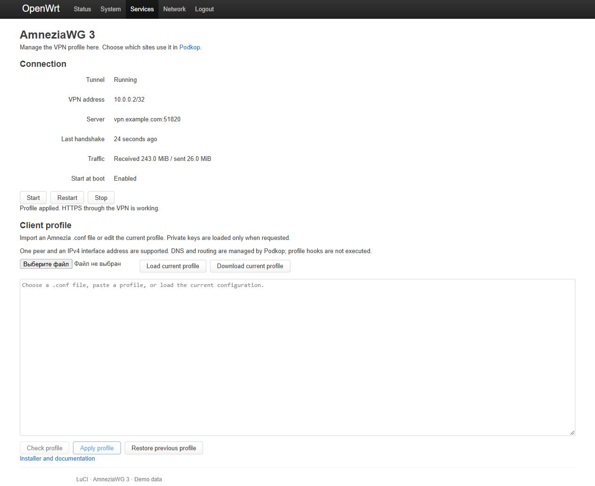Focus the profile configuration text area
This screenshot has height=486, width=595.
(x=297, y=358)
